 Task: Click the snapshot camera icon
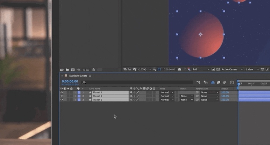(x=179, y=69)
